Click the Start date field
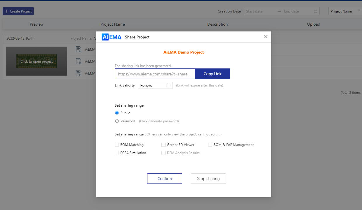Screen dimensions: 362x210 (260, 11)
